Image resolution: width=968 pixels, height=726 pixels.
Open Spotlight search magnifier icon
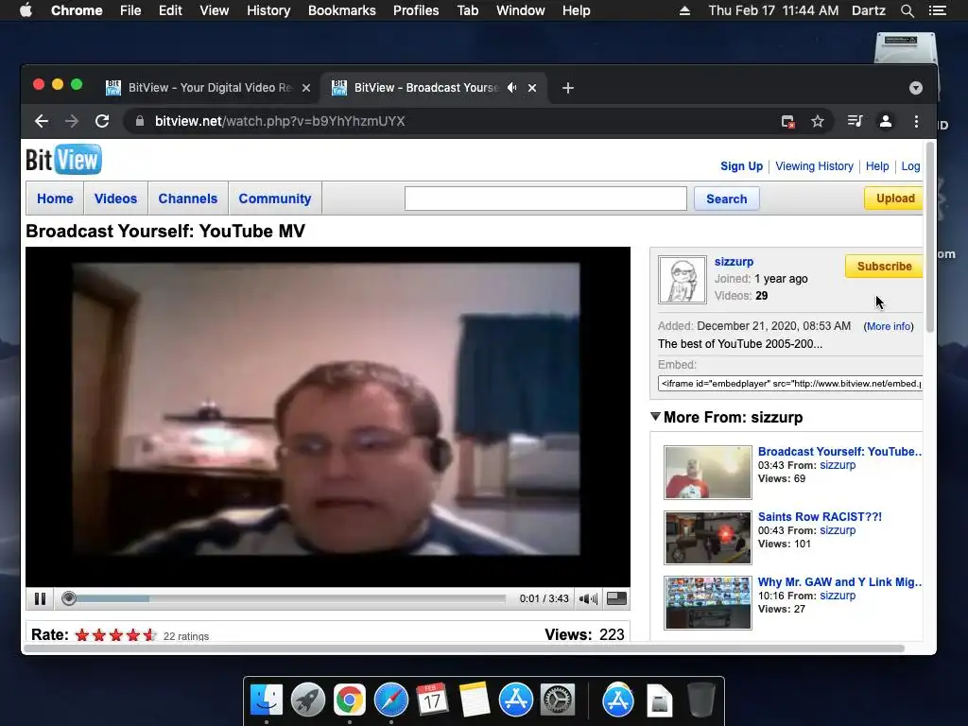tap(907, 10)
